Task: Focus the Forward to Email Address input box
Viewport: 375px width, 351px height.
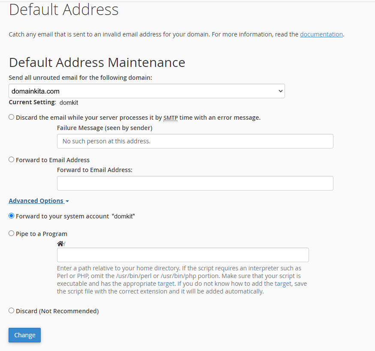Action: [195, 183]
